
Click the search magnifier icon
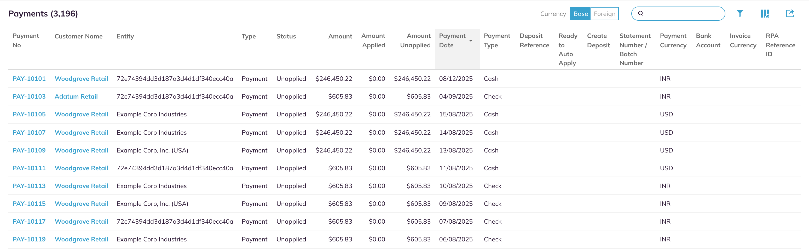point(641,14)
